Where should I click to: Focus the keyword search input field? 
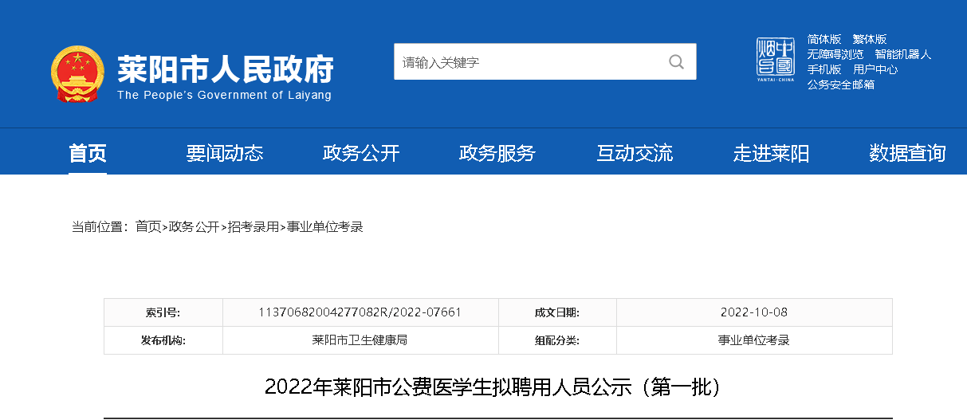pos(544,62)
